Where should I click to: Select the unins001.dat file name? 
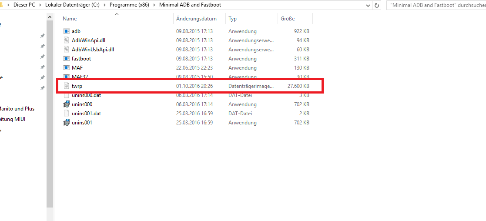tap(87, 114)
